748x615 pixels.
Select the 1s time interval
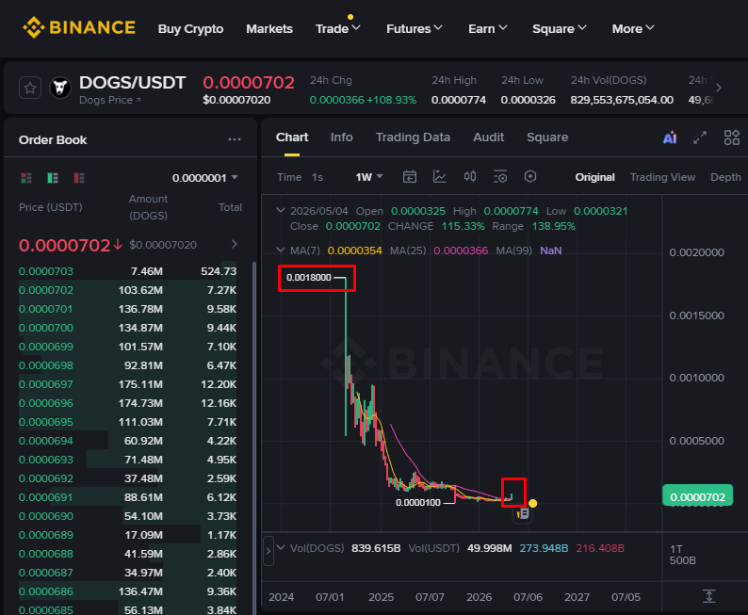(317, 177)
